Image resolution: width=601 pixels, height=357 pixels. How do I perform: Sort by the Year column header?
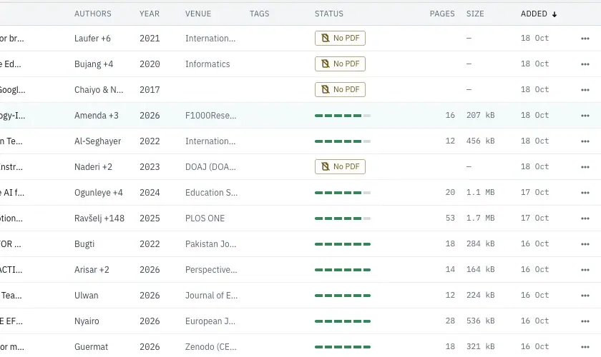(150, 14)
